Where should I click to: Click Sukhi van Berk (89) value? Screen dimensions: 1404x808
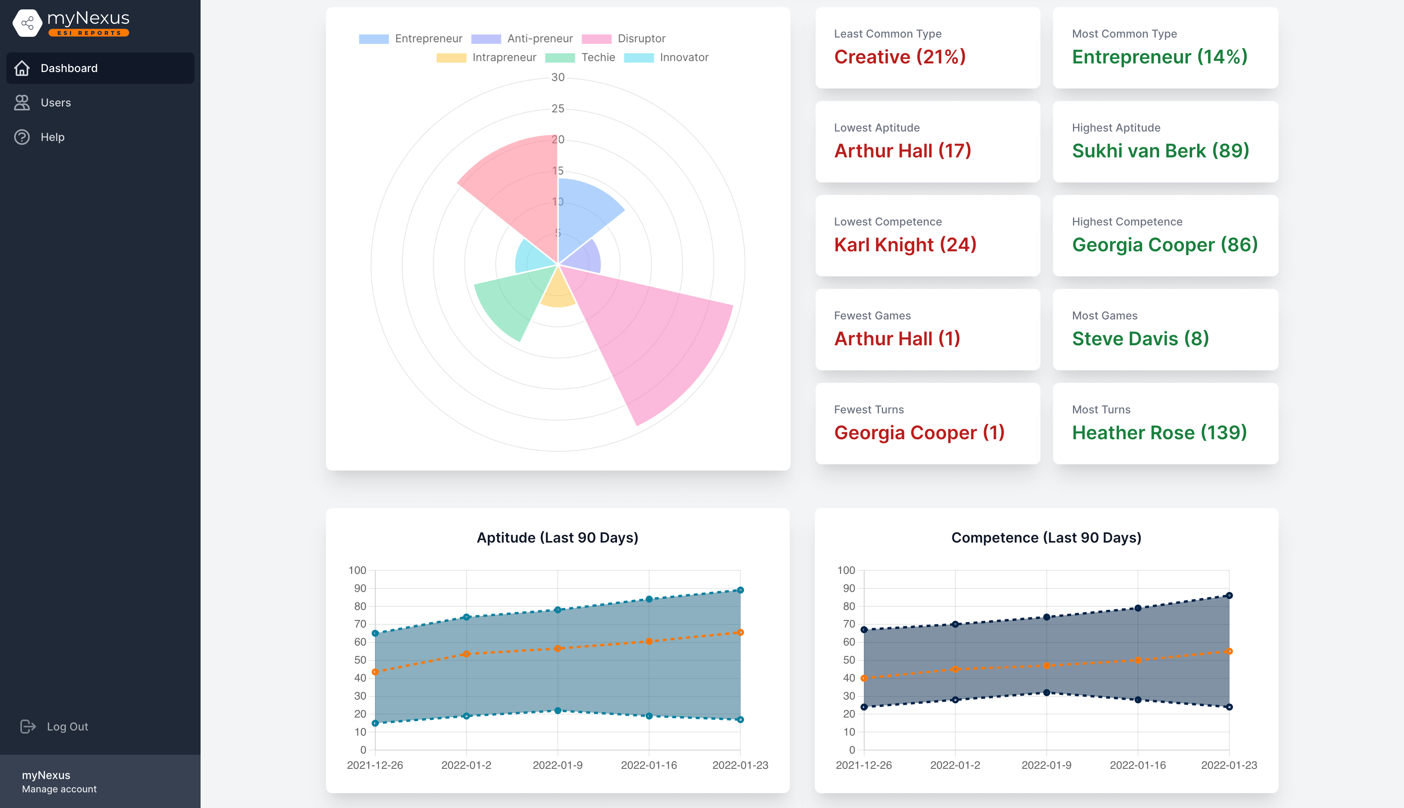coord(1160,150)
